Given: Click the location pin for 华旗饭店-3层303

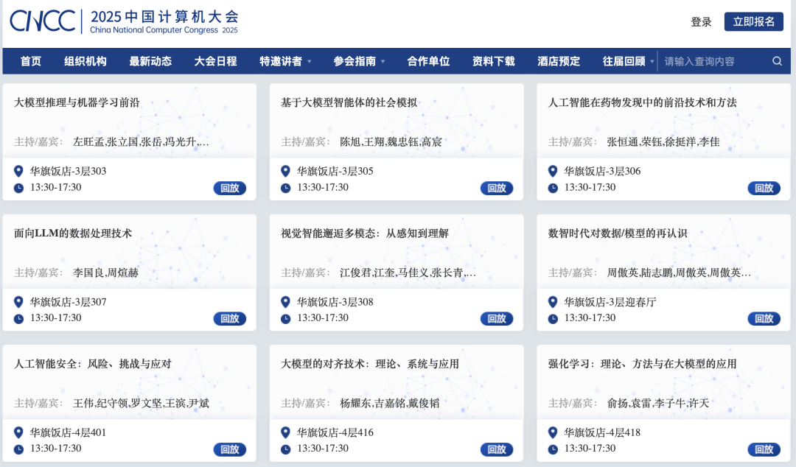Looking at the screenshot, I should [x=19, y=171].
